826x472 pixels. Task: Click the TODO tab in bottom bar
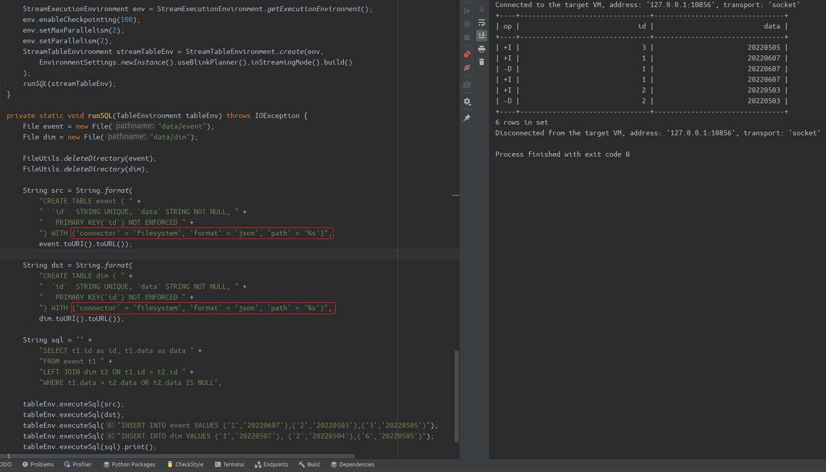6,464
